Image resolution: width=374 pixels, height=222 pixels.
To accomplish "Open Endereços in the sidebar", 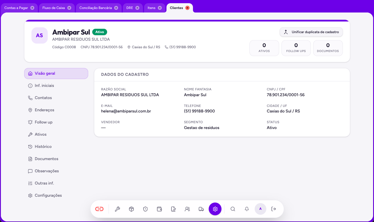I will click(56, 110).
